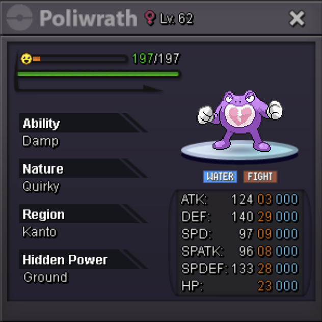
Task: Click the Quirky nature value
Action: [x=41, y=187]
